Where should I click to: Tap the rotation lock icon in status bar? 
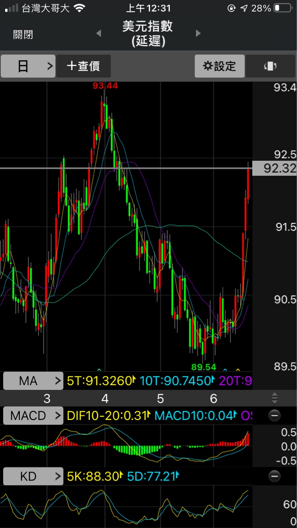[231, 8]
